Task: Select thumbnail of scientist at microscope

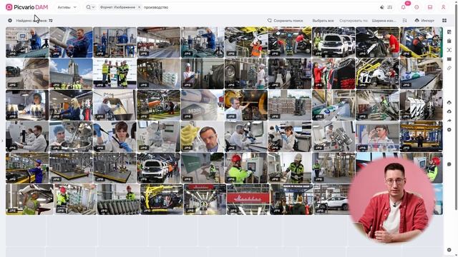Action: 246,136
